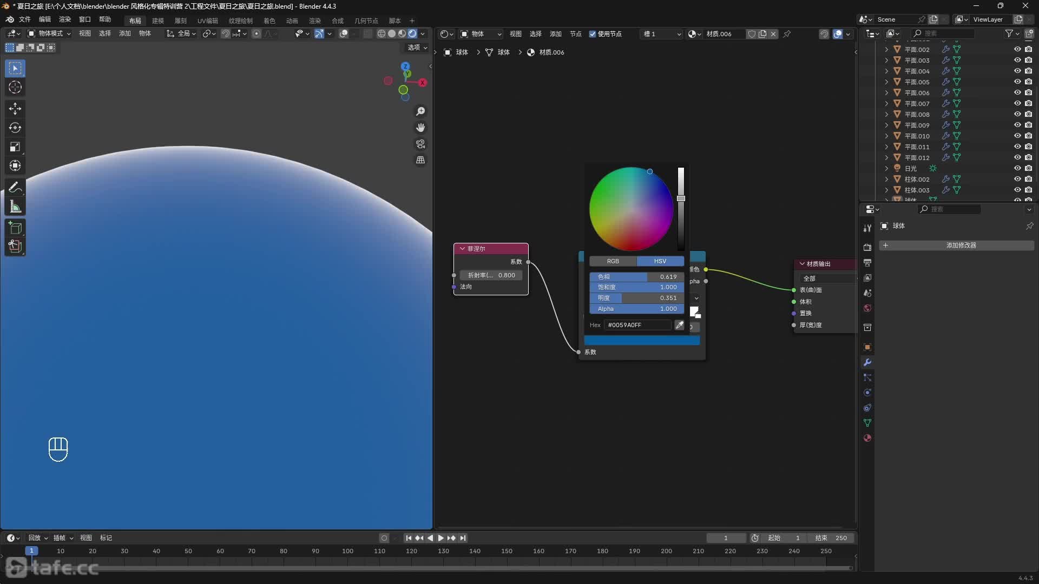Open Modifiers properties tab (blue wrench)
This screenshot has height=584, width=1039.
867,362
